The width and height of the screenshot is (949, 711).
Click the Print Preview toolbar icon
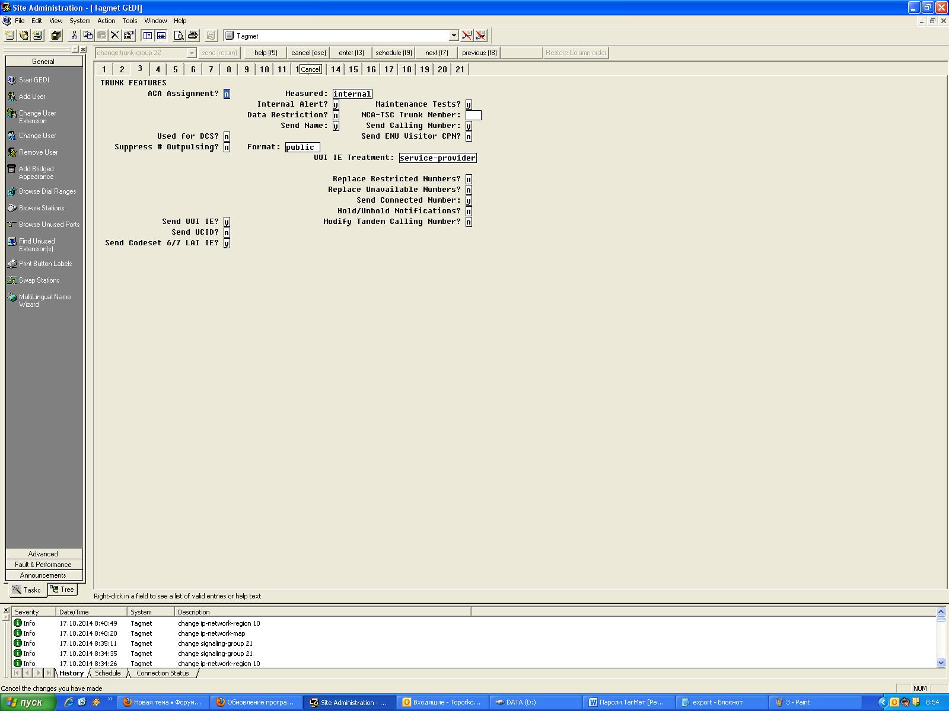(x=179, y=36)
